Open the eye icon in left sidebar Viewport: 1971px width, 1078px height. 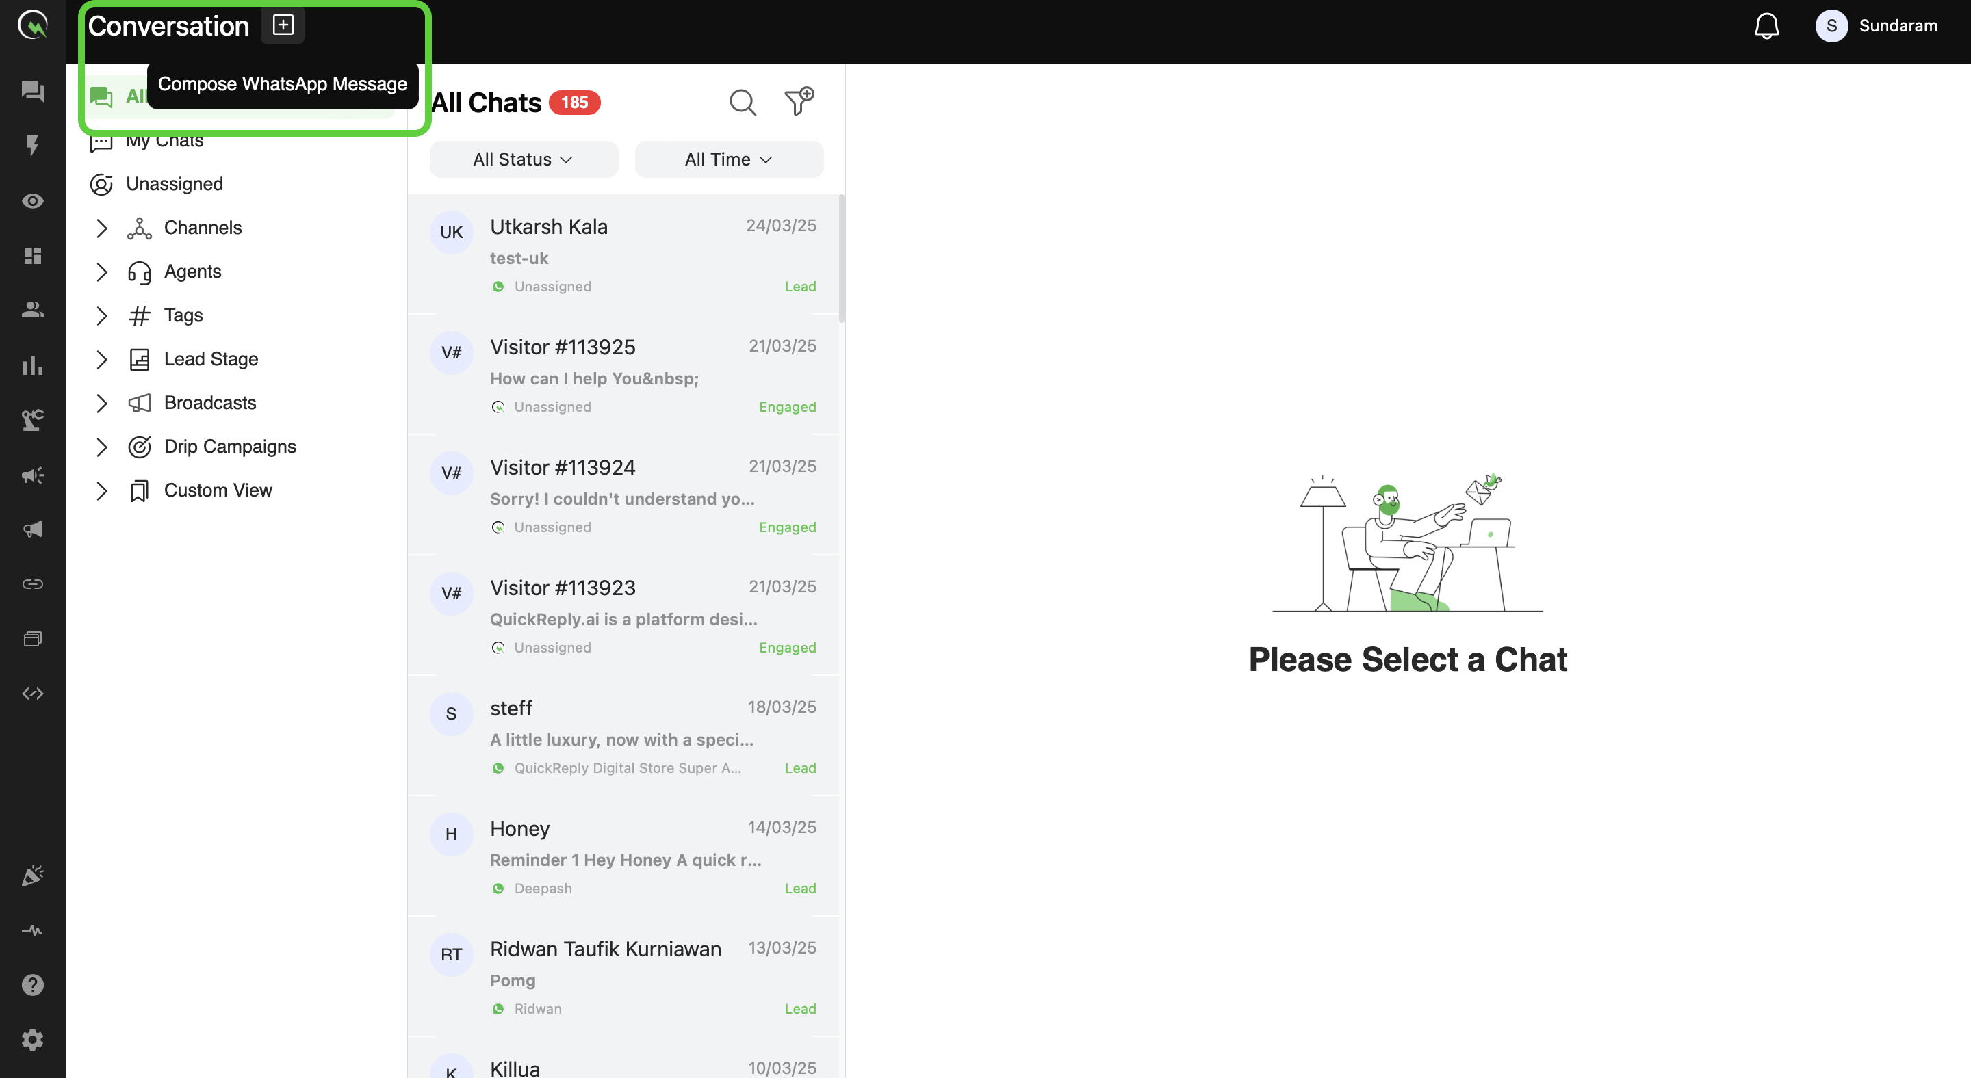point(32,201)
